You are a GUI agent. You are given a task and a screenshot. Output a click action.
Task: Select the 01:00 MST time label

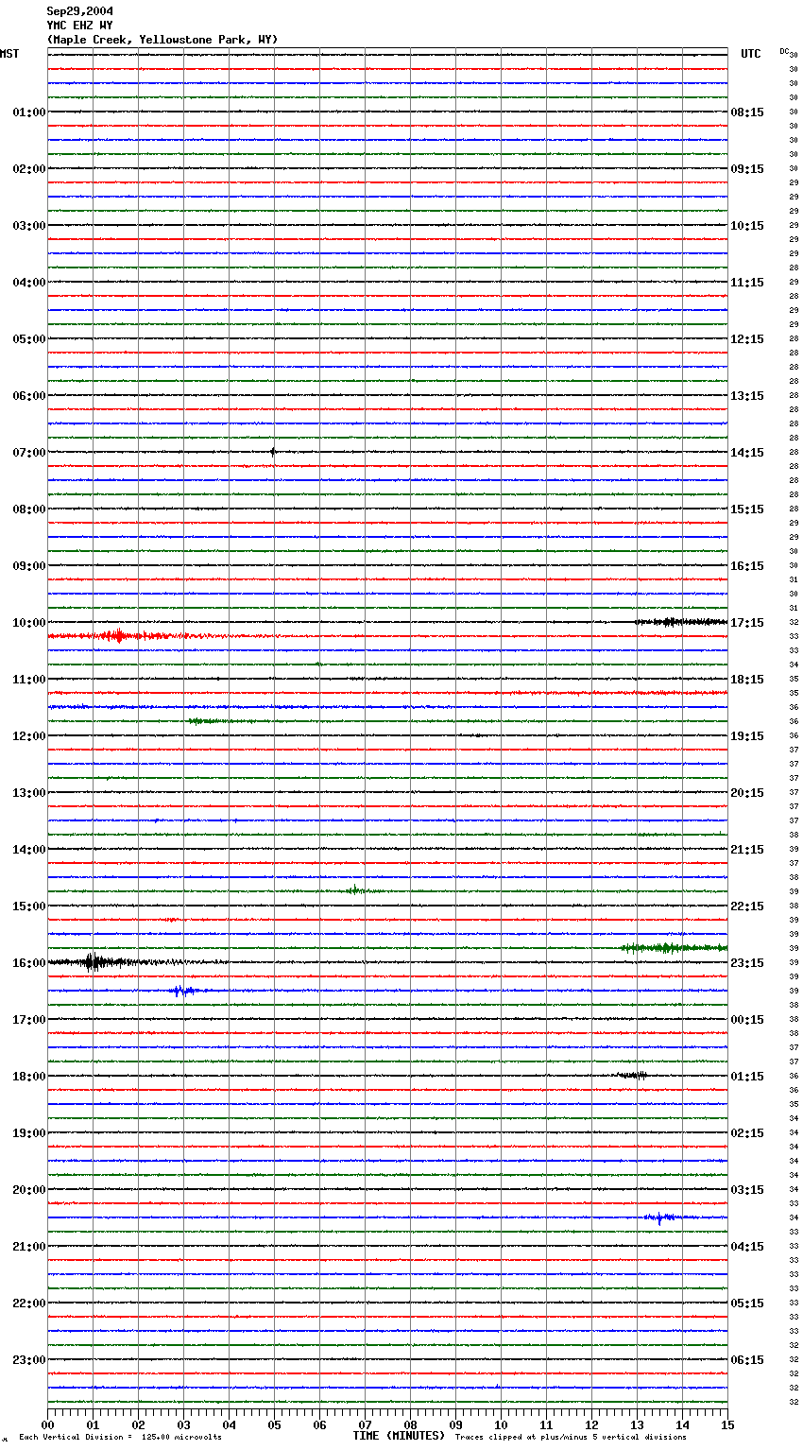tap(29, 112)
